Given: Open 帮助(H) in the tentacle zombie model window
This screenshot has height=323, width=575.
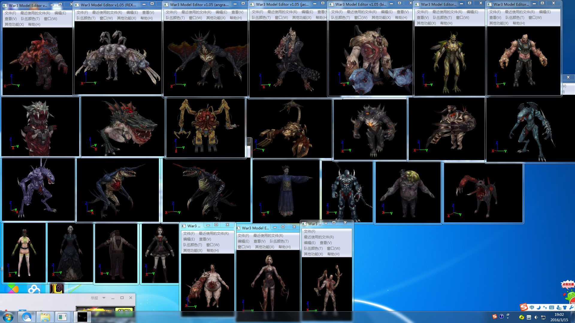Looking at the screenshot, I should coord(333,254).
